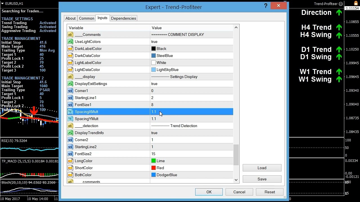This screenshot has width=360, height=202.
Task: Click the boolean icon beside DisplayTrendInfo
Action: tap(70, 133)
